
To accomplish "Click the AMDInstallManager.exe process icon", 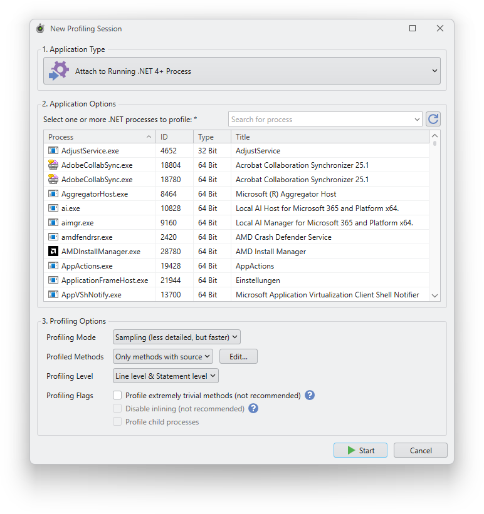I will (53, 252).
